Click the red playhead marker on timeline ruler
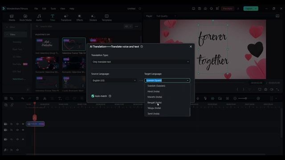285x160 pixels. pyautogui.click(x=35, y=104)
